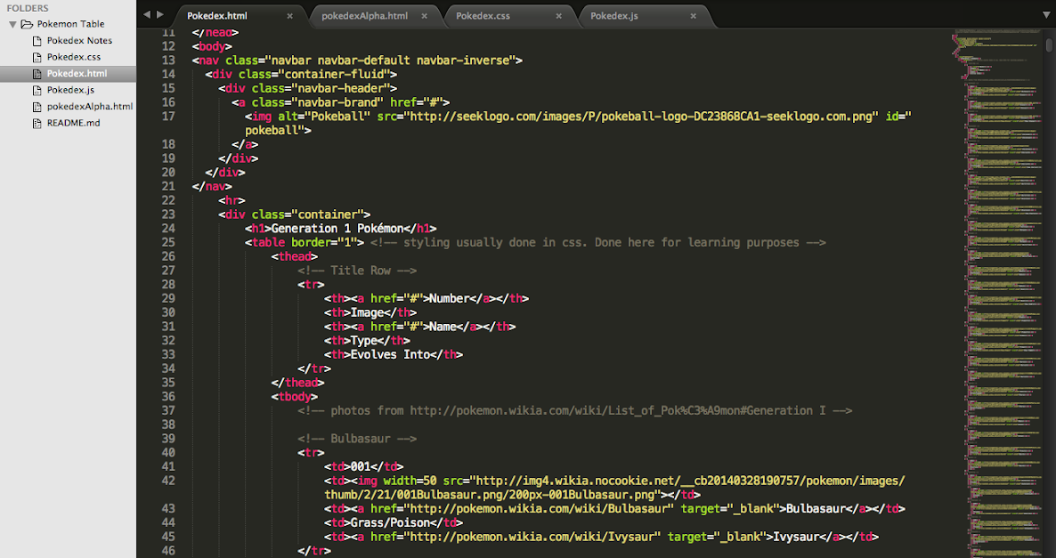Click the Pokemon Table folder icon
The height and width of the screenshot is (558, 1056).
[x=27, y=24]
